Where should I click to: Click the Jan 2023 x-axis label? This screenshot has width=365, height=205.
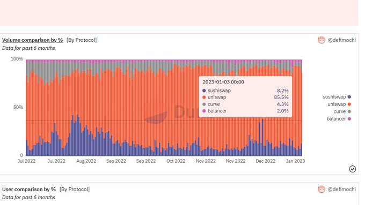coord(295,161)
